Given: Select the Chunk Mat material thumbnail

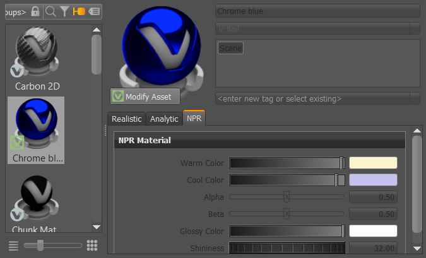Looking at the screenshot, I should (x=37, y=197).
